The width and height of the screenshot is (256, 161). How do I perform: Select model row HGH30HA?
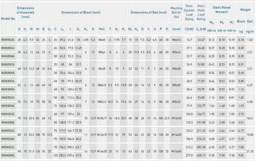click(x=8, y=89)
